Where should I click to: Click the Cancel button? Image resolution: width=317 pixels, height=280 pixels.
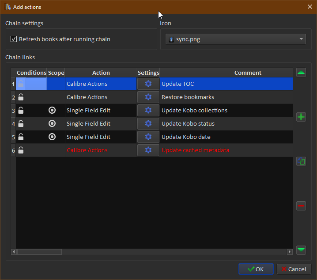point(294,269)
